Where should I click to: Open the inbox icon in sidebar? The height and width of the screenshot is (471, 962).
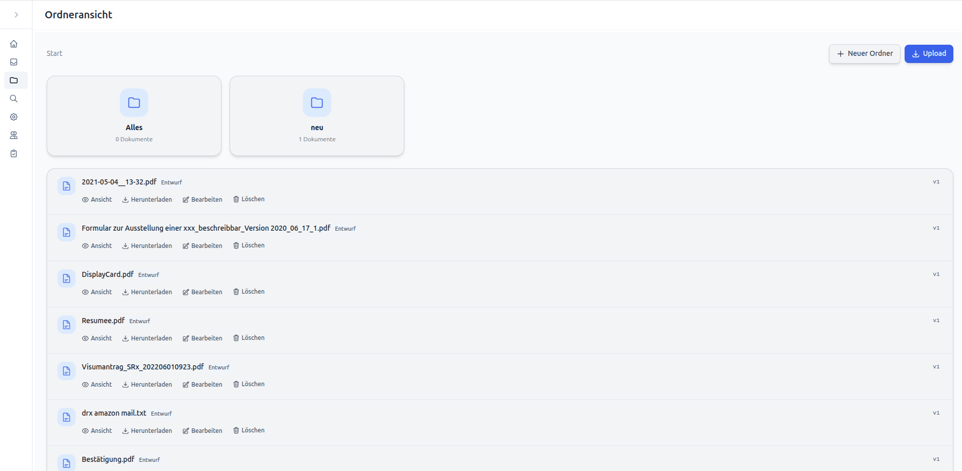[x=14, y=62]
